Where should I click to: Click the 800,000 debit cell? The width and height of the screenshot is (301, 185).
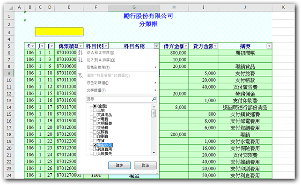pos(174,53)
